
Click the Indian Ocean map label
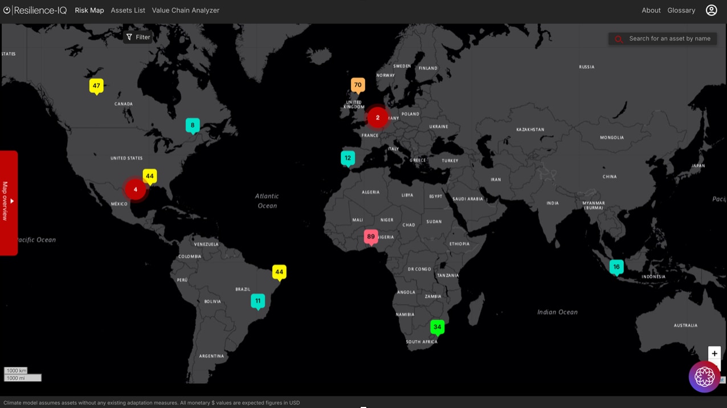pos(557,312)
